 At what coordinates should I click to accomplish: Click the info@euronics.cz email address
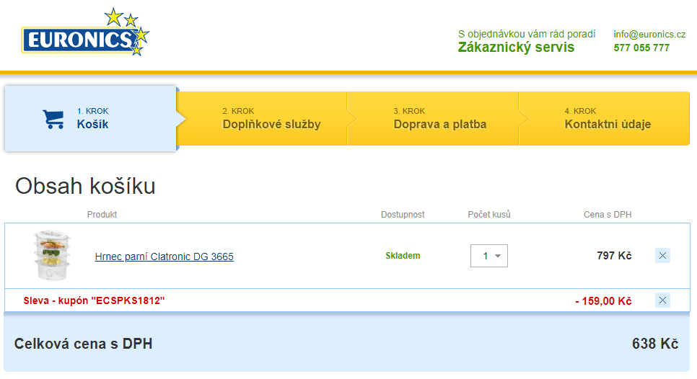[649, 34]
